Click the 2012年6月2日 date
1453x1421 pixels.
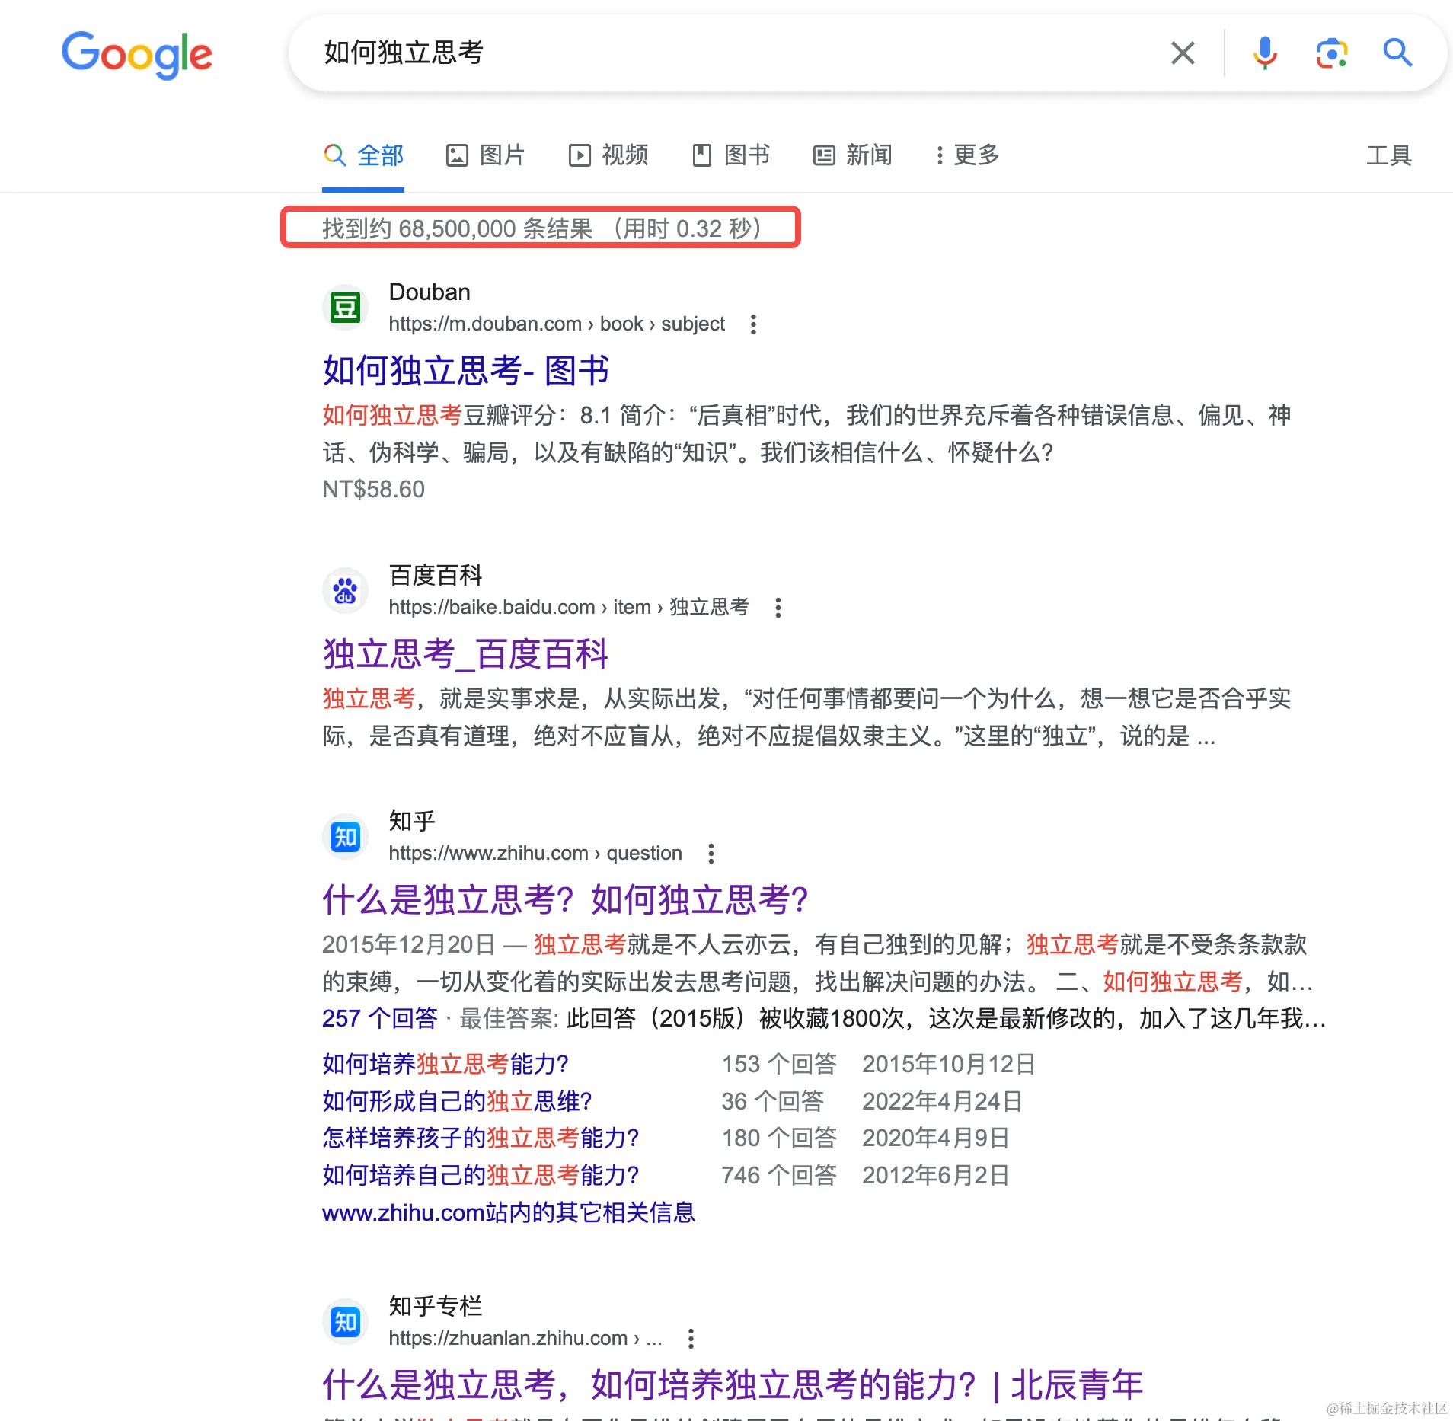(x=936, y=1175)
